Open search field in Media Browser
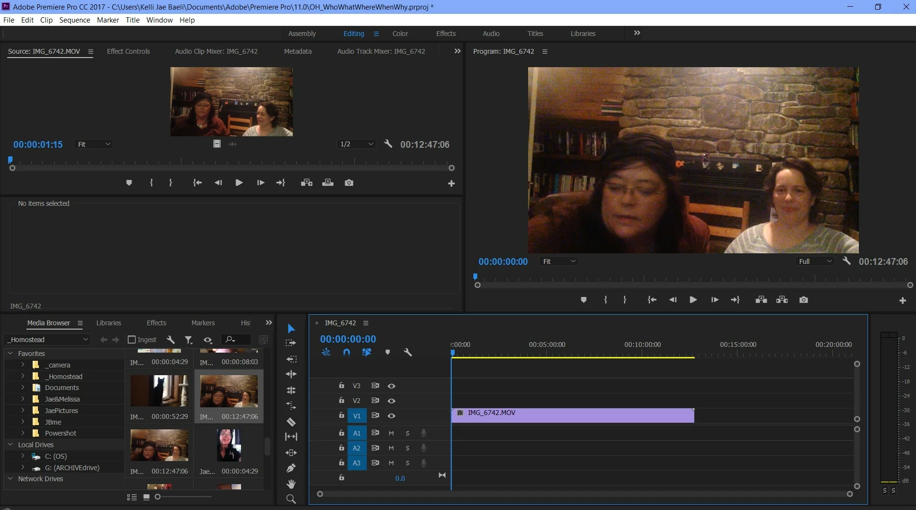 click(x=236, y=340)
